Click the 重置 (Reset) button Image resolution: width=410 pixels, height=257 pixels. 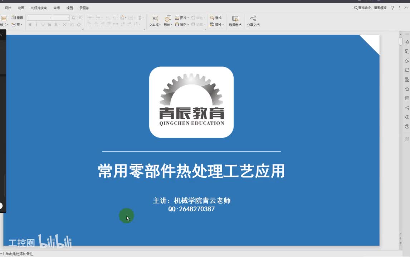(x=17, y=18)
